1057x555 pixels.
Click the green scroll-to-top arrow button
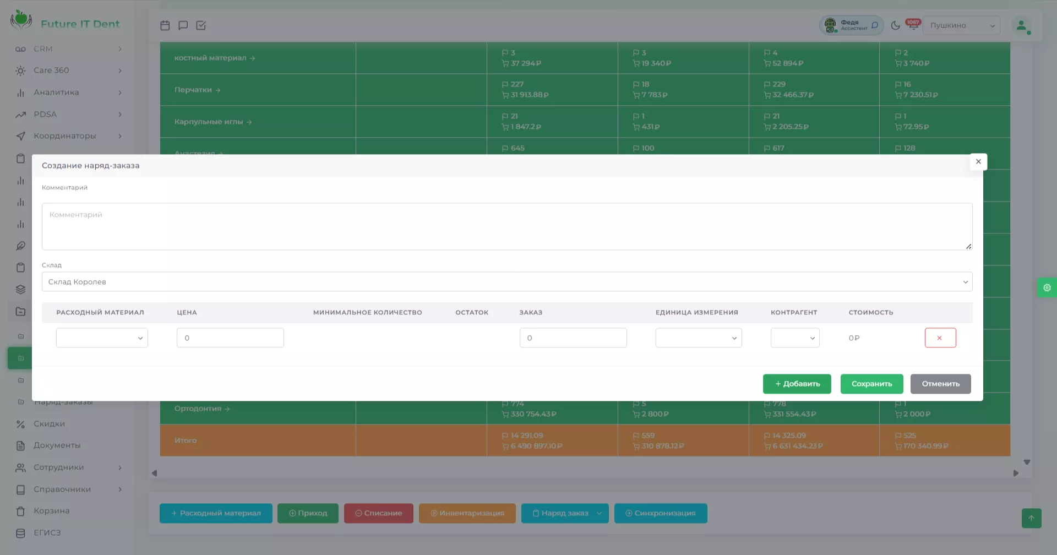click(x=1031, y=518)
